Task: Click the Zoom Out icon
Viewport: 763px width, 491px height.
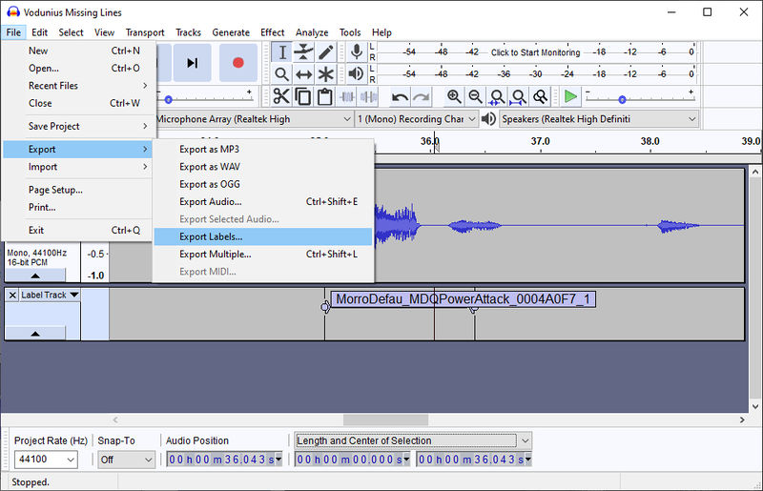Action: tap(475, 96)
